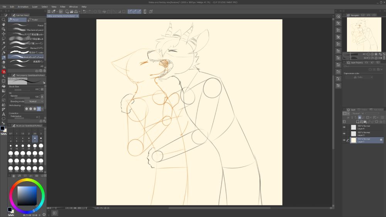The height and width of the screenshot is (217, 386).
Task: Click the red highlighted icon in left toolbar
Action: 3,71
